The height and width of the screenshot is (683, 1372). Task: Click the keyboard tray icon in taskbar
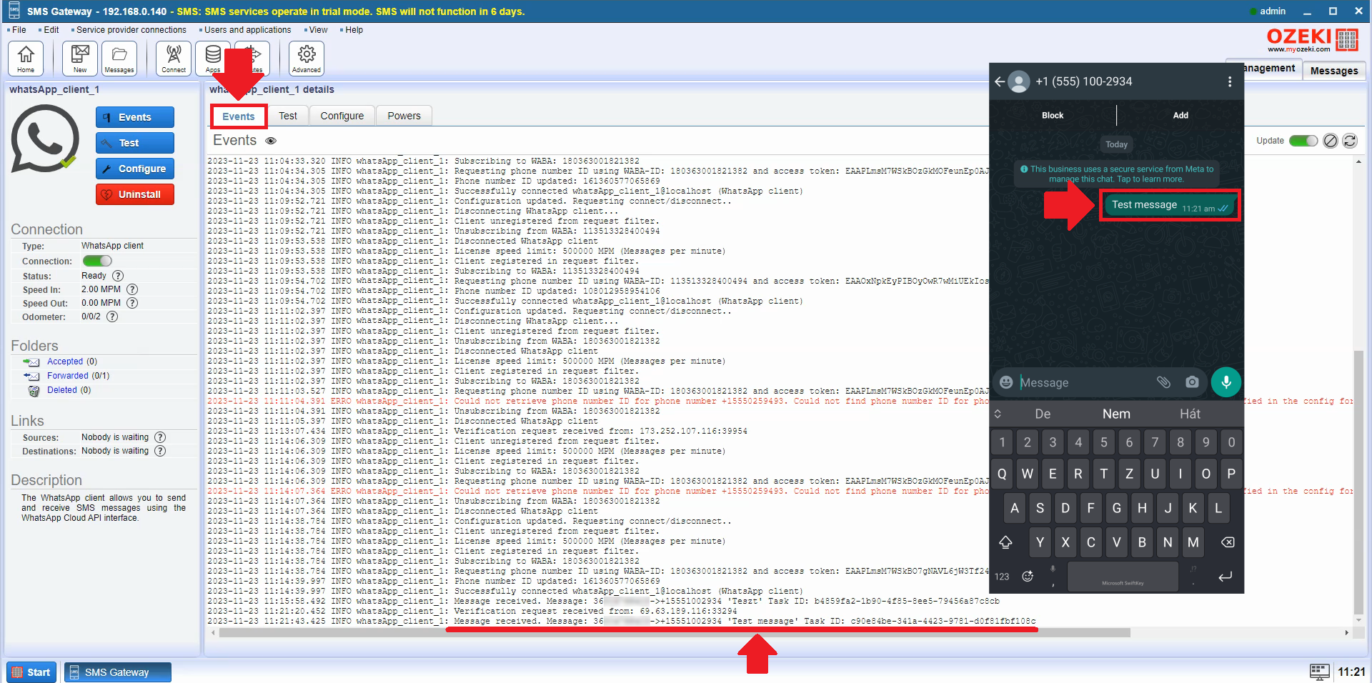pos(1319,672)
